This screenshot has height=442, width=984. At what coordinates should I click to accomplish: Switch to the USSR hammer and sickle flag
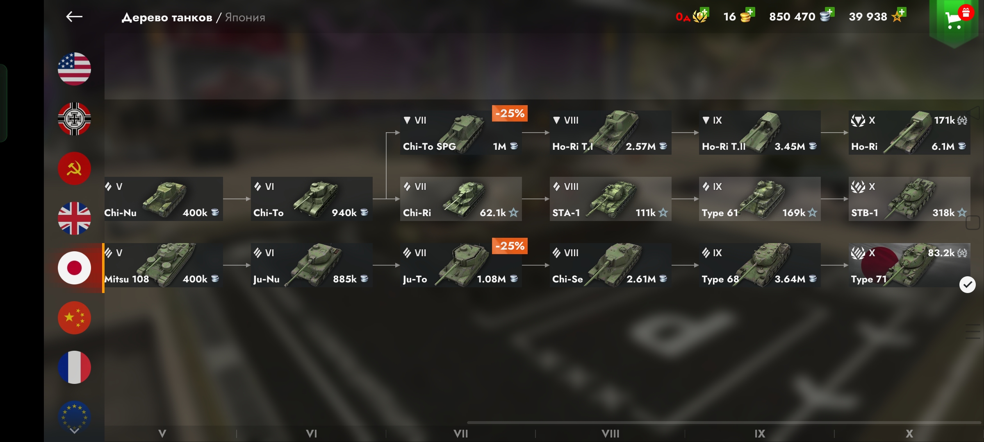74,169
